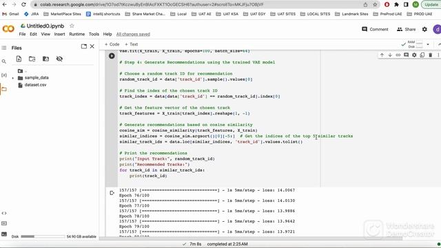This screenshot has height=248, width=441.
Task: Add a comment to the cell
Action: click(x=406, y=55)
